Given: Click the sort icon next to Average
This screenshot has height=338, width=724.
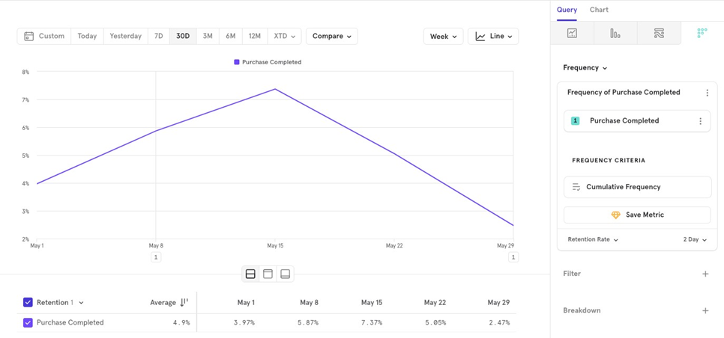Looking at the screenshot, I should click(x=184, y=303).
